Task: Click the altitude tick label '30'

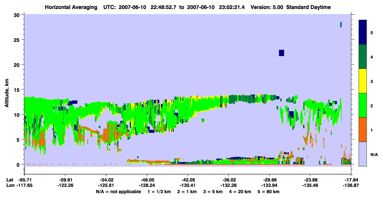Action: click(17, 15)
